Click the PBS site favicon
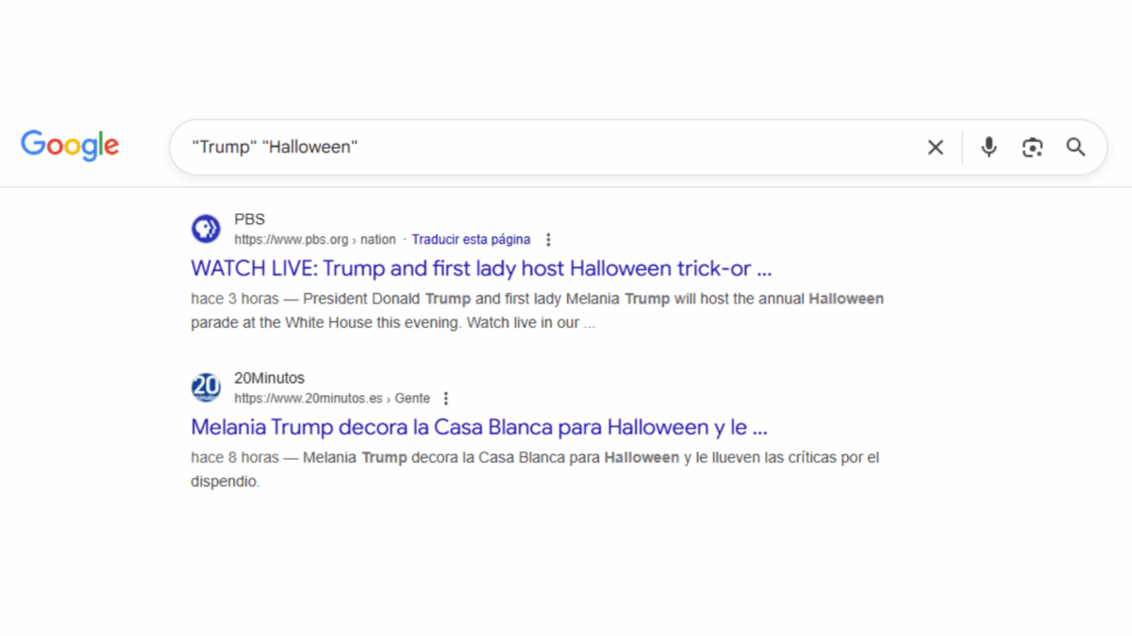Screen dimensions: 1132x636 [x=206, y=228]
